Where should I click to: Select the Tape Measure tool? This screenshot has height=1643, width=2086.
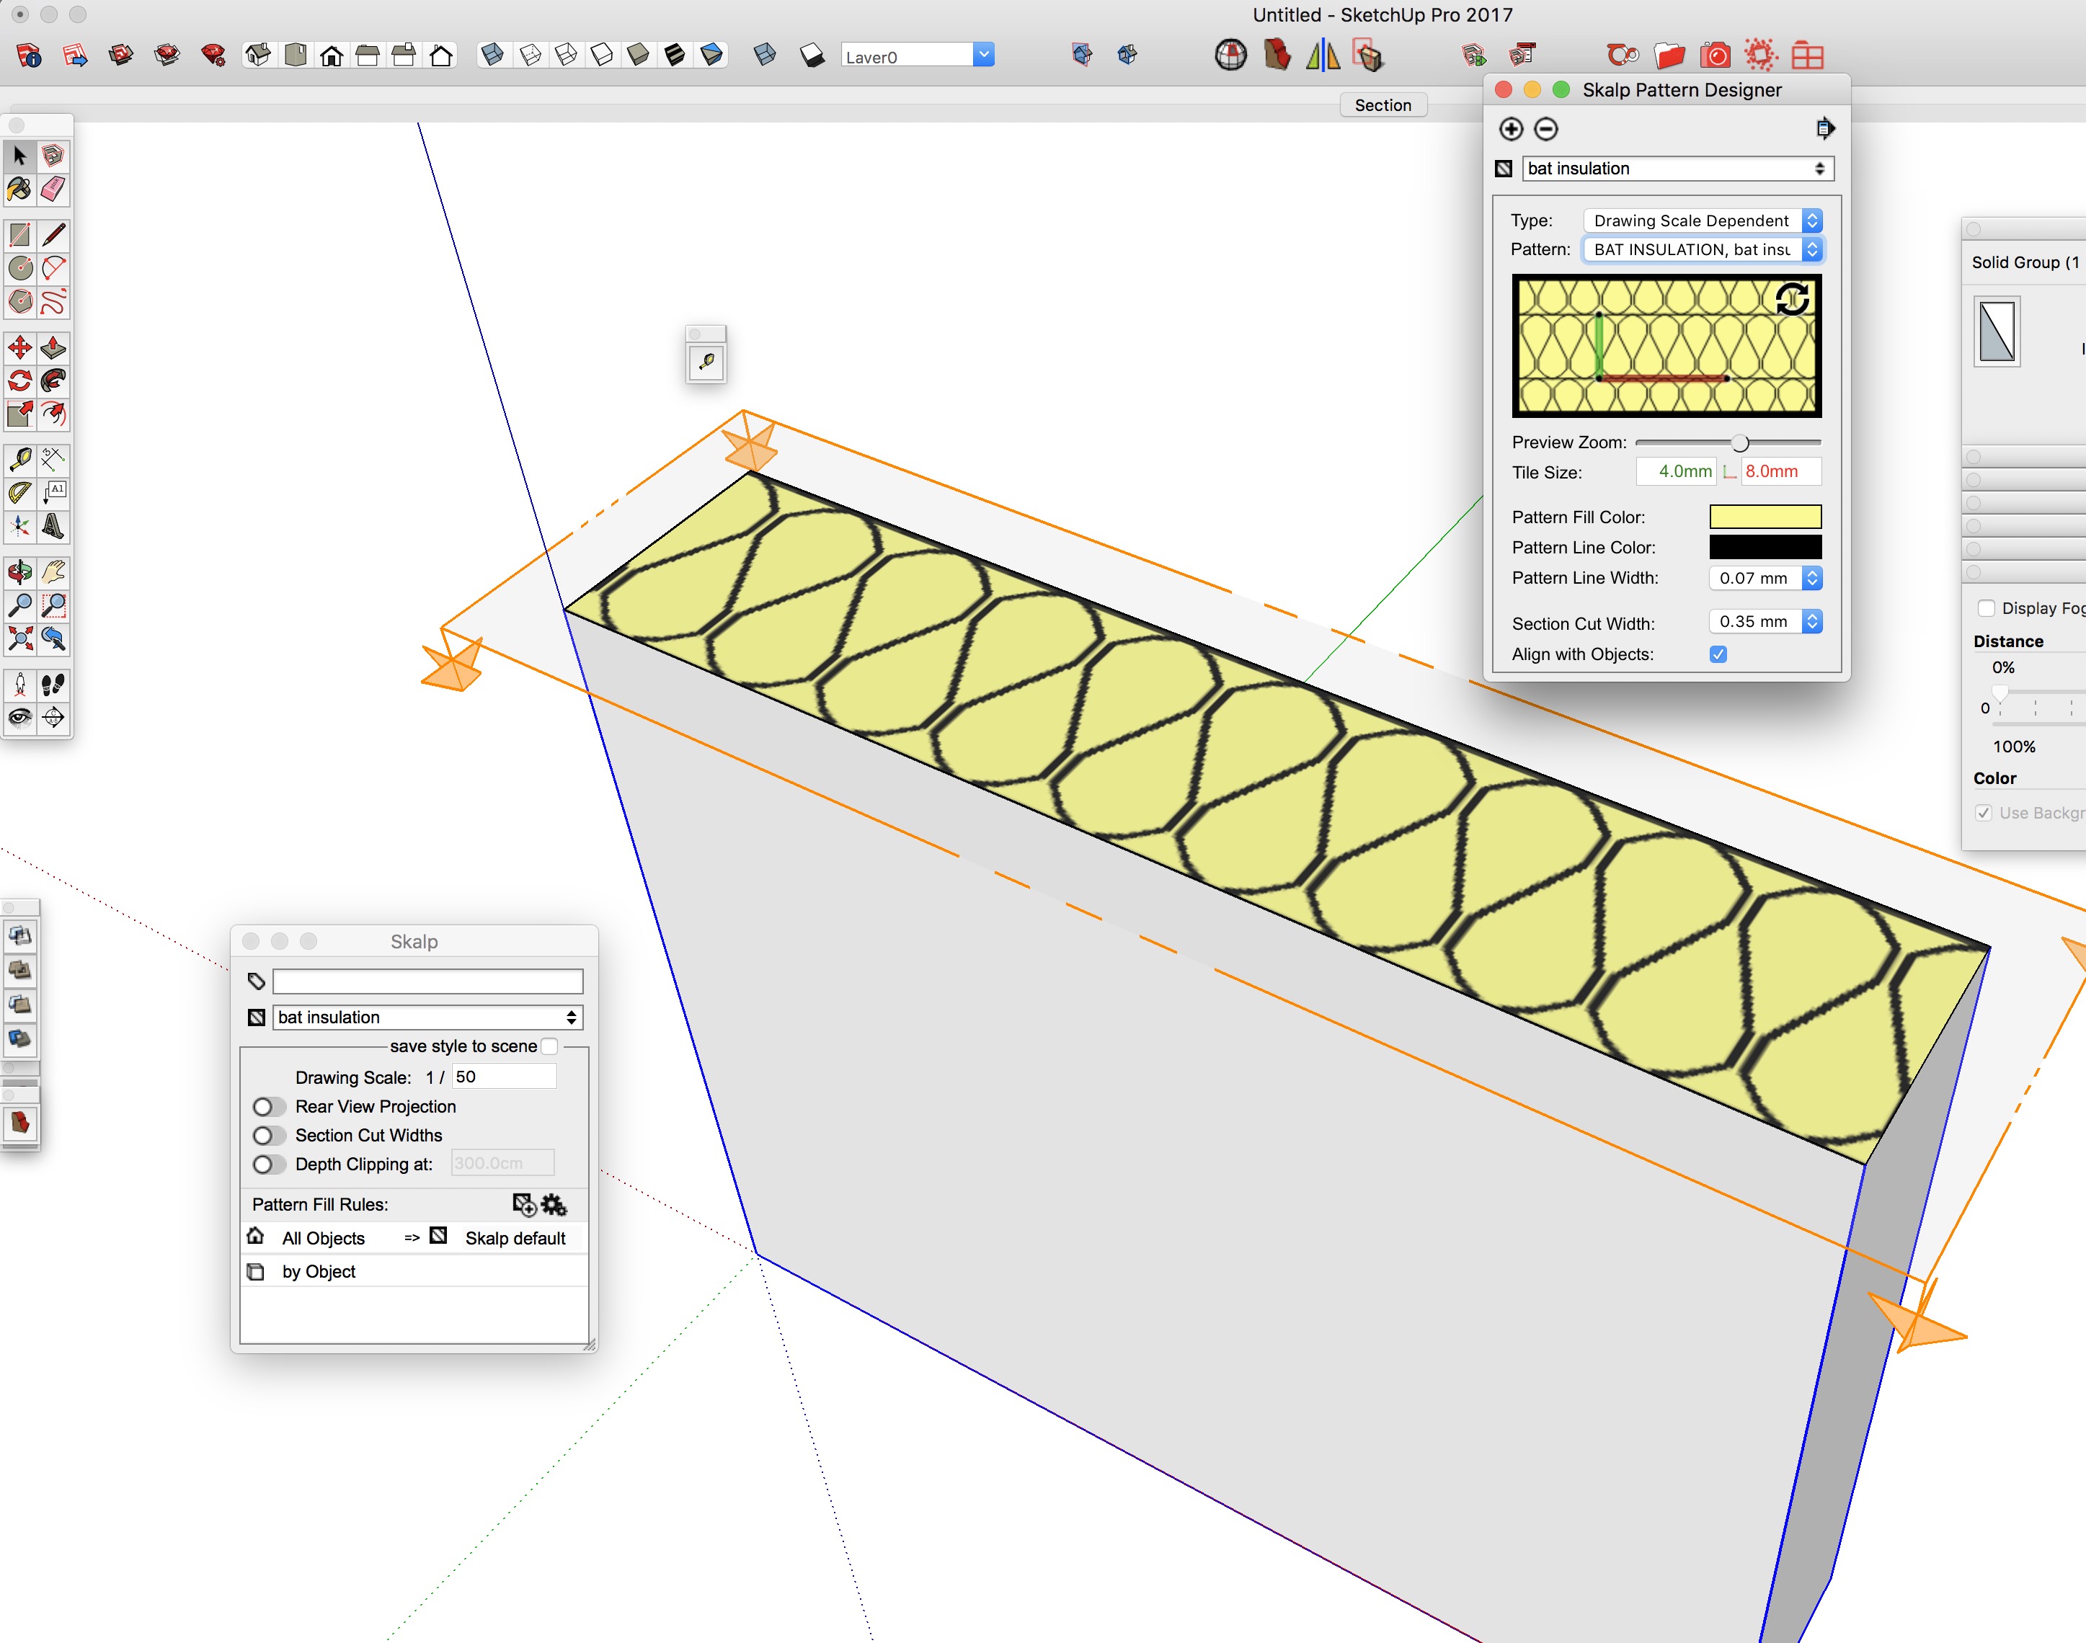pyautogui.click(x=19, y=460)
